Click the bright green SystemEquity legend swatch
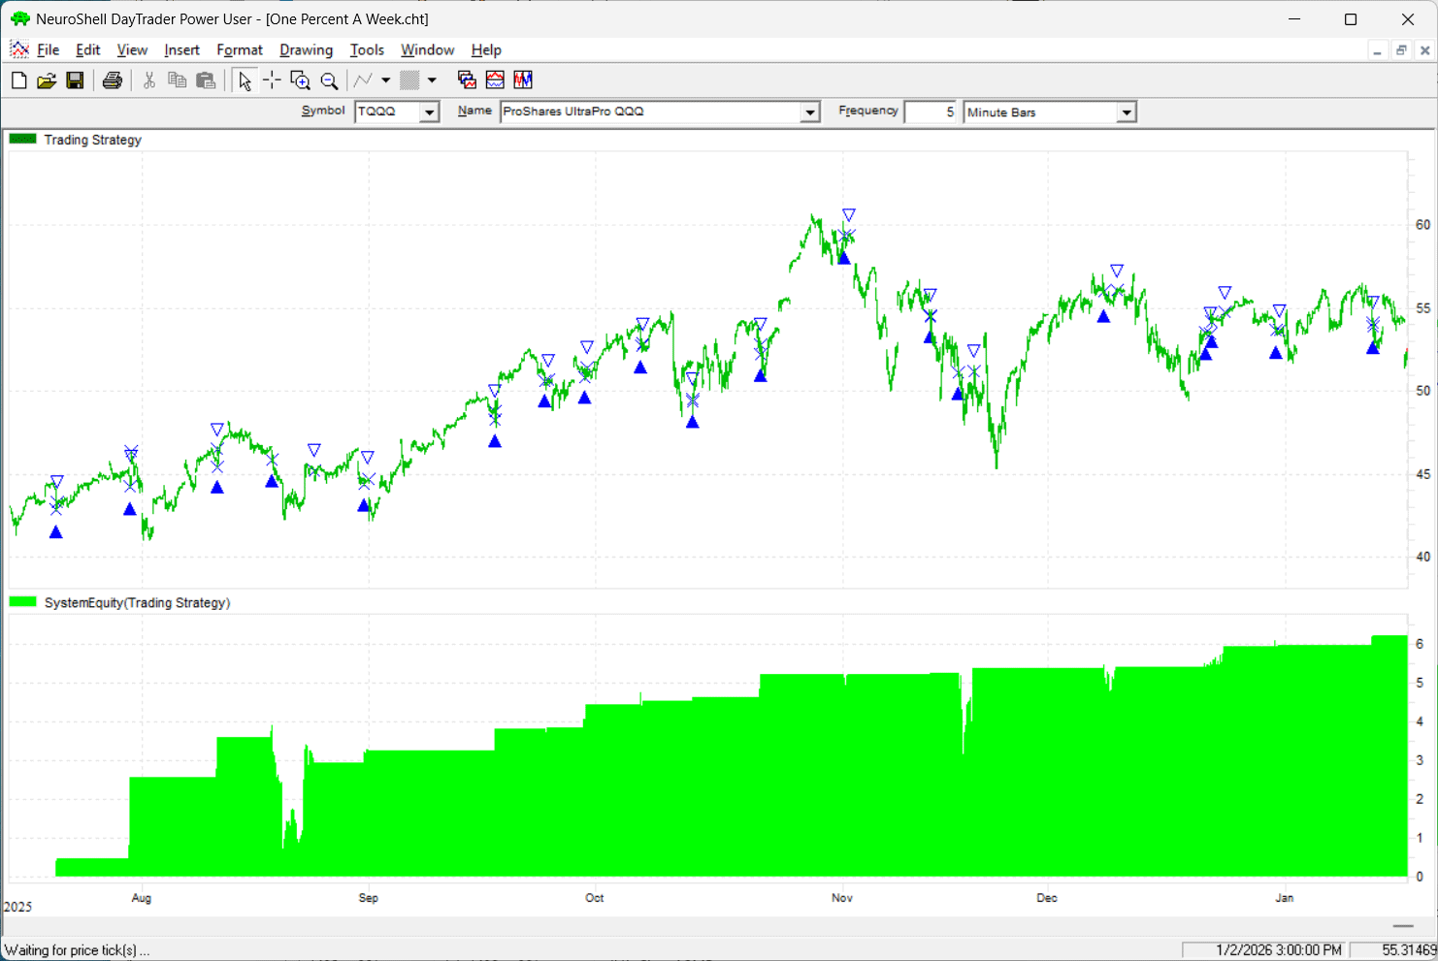Viewport: 1438px width, 961px height. (22, 602)
